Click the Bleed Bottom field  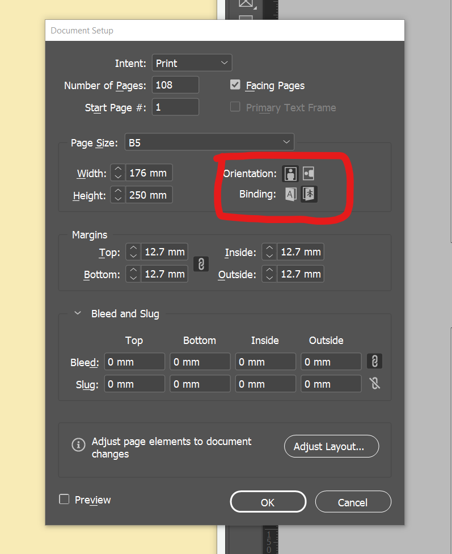200,362
